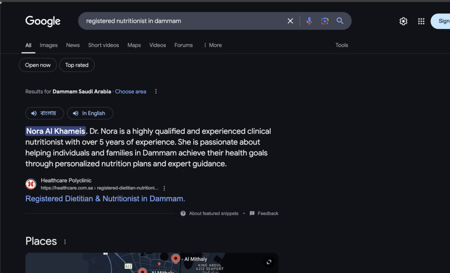Expand the More search categories menu
The image size is (450, 273).
coord(212,45)
